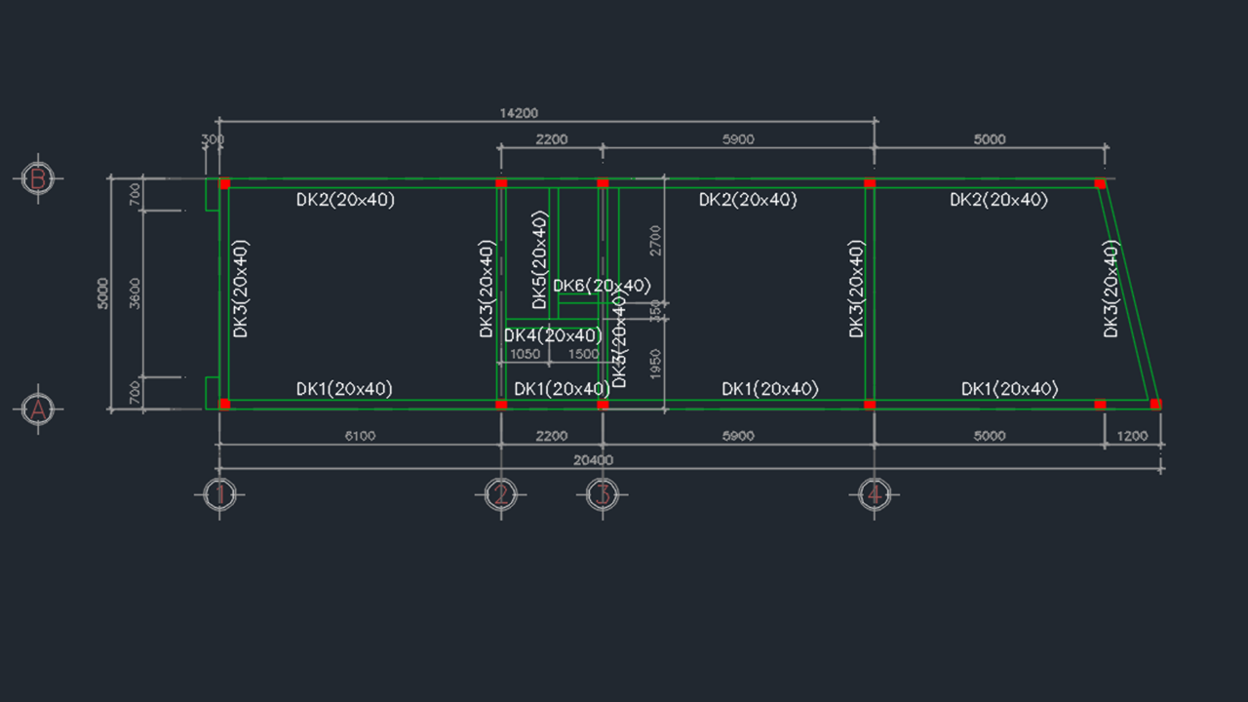Screen dimensions: 1248x702
Task: Select vertical DK3(20x40) label at axis 4
Action: (857, 289)
